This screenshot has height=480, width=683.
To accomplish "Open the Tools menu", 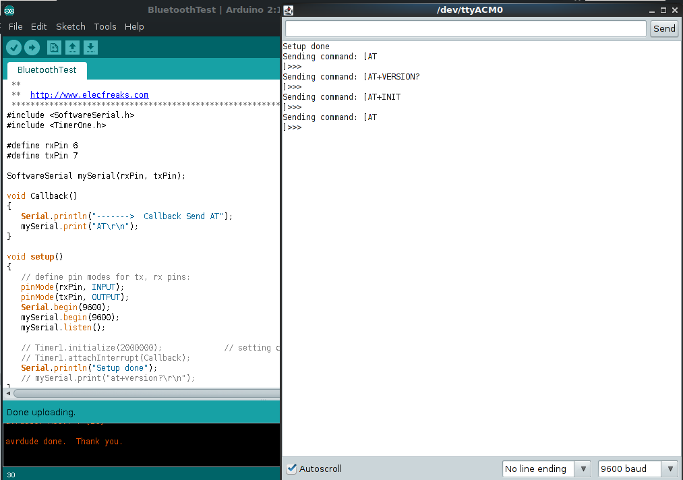I will [105, 26].
